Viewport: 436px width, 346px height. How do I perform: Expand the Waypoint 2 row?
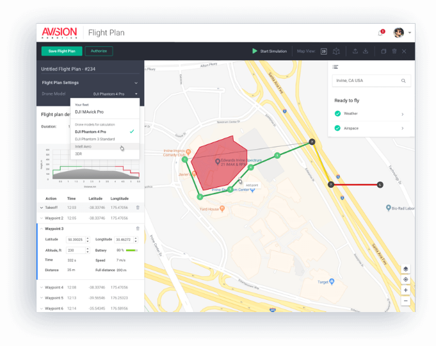[x=42, y=218]
